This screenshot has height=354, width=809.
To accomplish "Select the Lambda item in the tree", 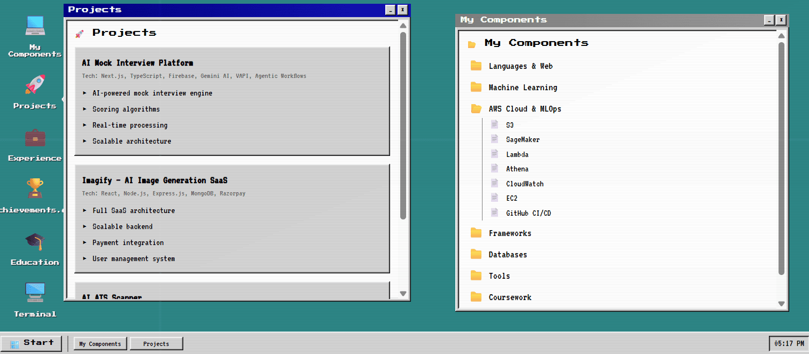I will (517, 154).
